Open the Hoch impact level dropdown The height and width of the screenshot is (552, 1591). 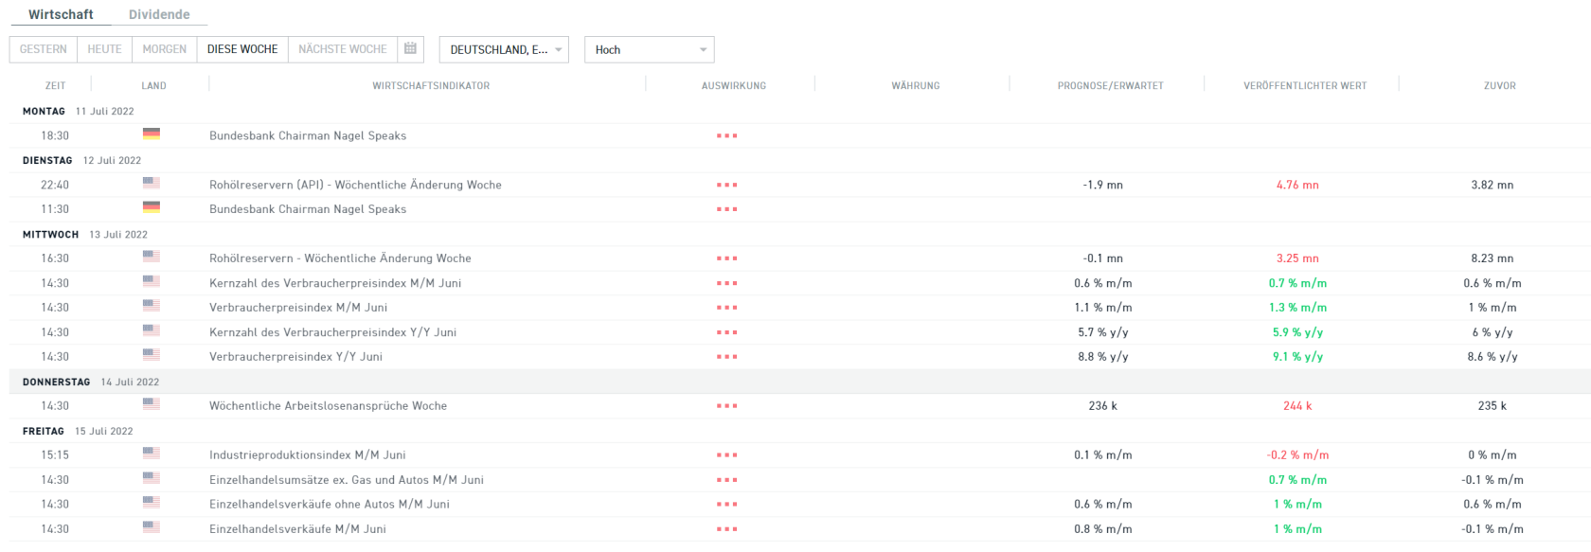pos(650,49)
